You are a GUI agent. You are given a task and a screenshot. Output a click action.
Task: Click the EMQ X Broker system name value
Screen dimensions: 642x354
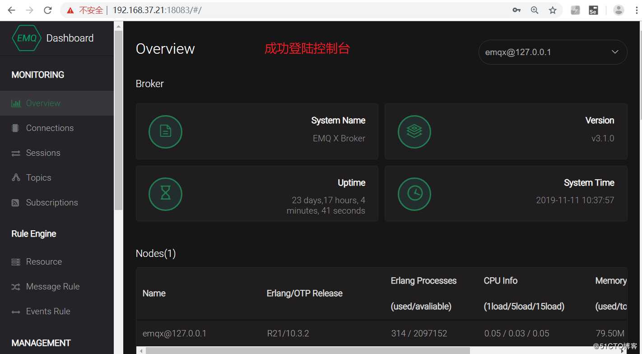coord(339,139)
